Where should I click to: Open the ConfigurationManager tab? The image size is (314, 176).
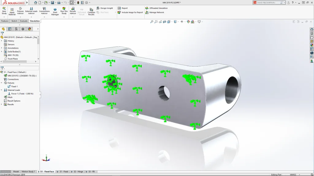click(16, 29)
